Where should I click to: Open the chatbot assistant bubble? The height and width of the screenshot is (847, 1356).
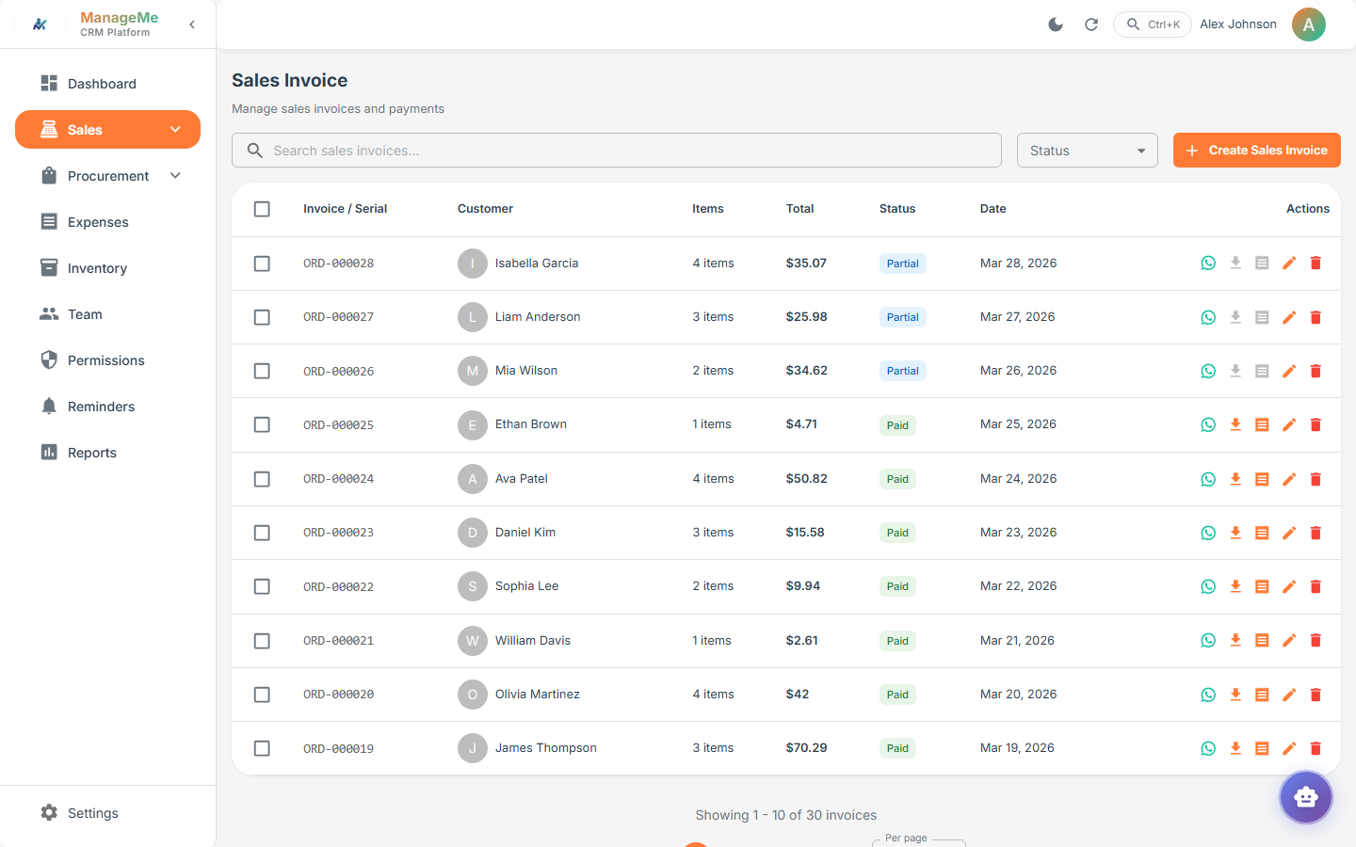(x=1305, y=797)
